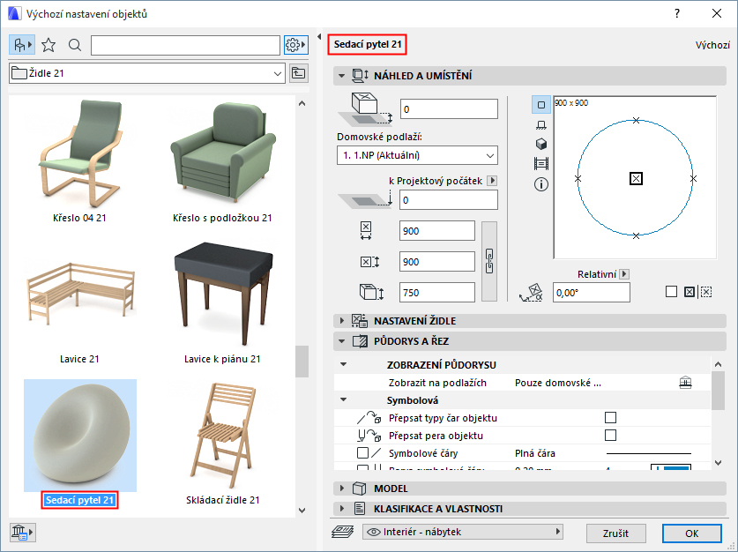Click the Zrušit button

615,533
